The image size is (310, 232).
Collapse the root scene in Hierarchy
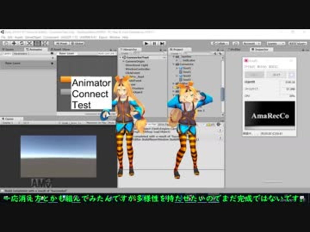tap(120, 57)
